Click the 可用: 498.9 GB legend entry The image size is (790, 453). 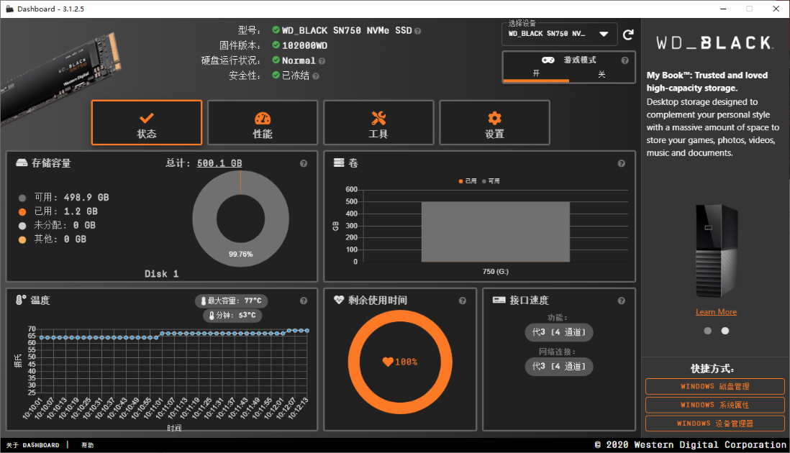[x=63, y=197]
